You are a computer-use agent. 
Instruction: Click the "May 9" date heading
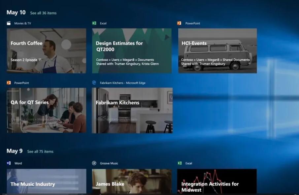[15, 151]
